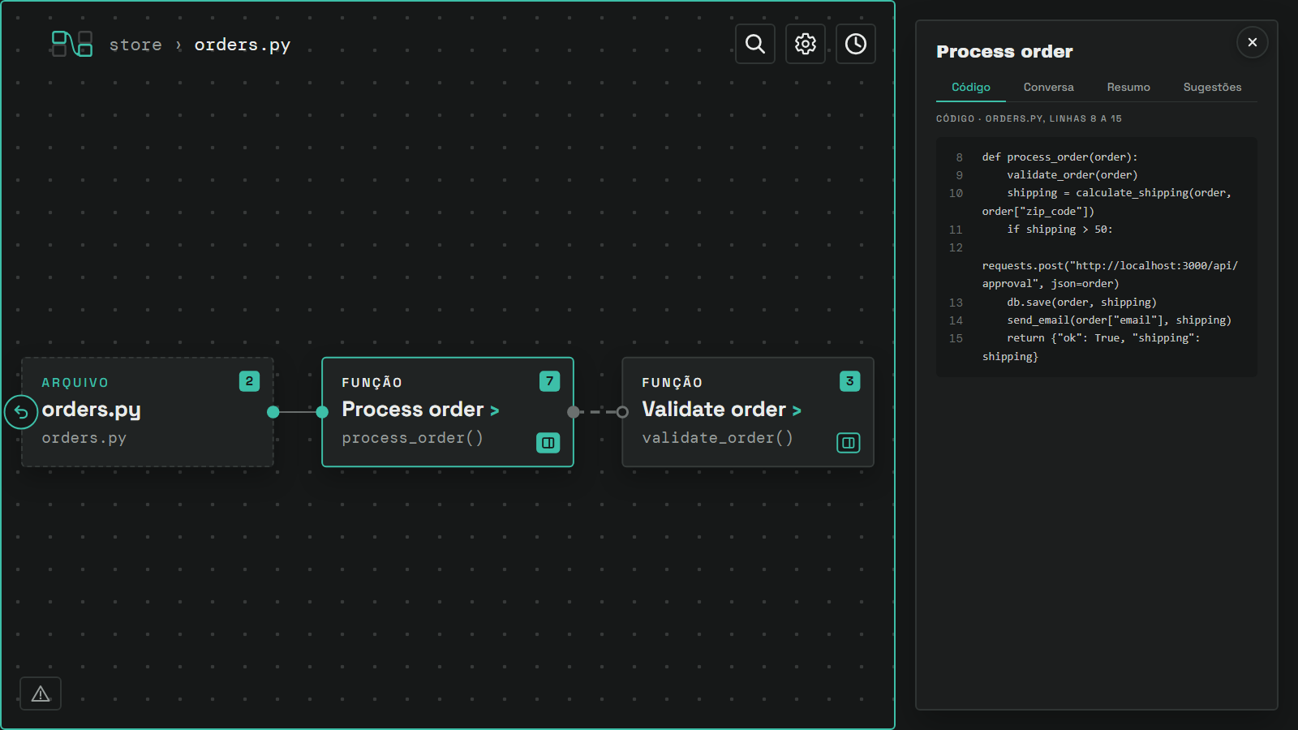Click badge 2 on orders.py node
The image size is (1298, 730).
tap(249, 381)
